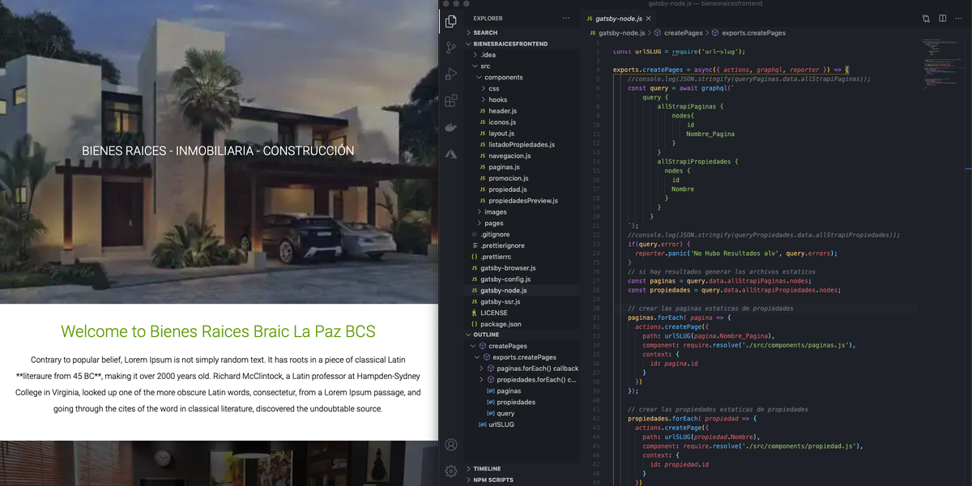The height and width of the screenshot is (486, 972).
Task: Click the .gitignore file icon
Action: point(474,234)
